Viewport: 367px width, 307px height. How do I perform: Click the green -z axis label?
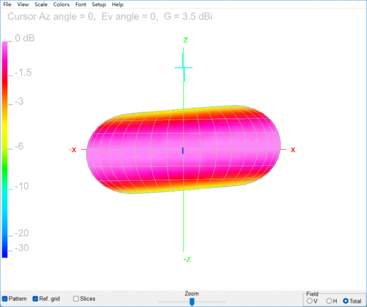(187, 259)
